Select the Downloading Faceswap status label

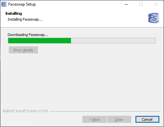tap(28, 35)
